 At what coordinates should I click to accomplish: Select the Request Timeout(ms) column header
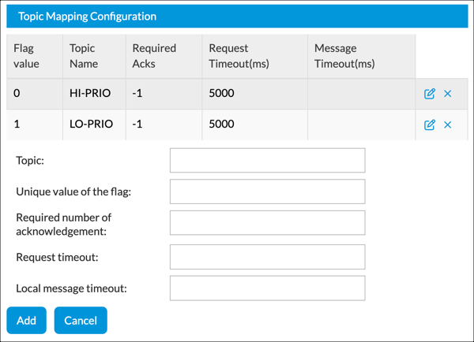click(x=255, y=56)
